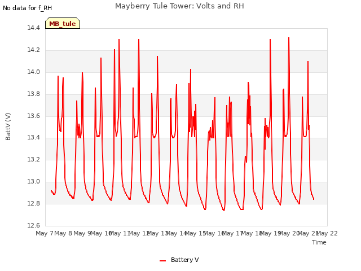The height and width of the screenshot is (271, 361).
Task: Click the 13.4 y-axis tick label
Action: [x=33, y=138]
